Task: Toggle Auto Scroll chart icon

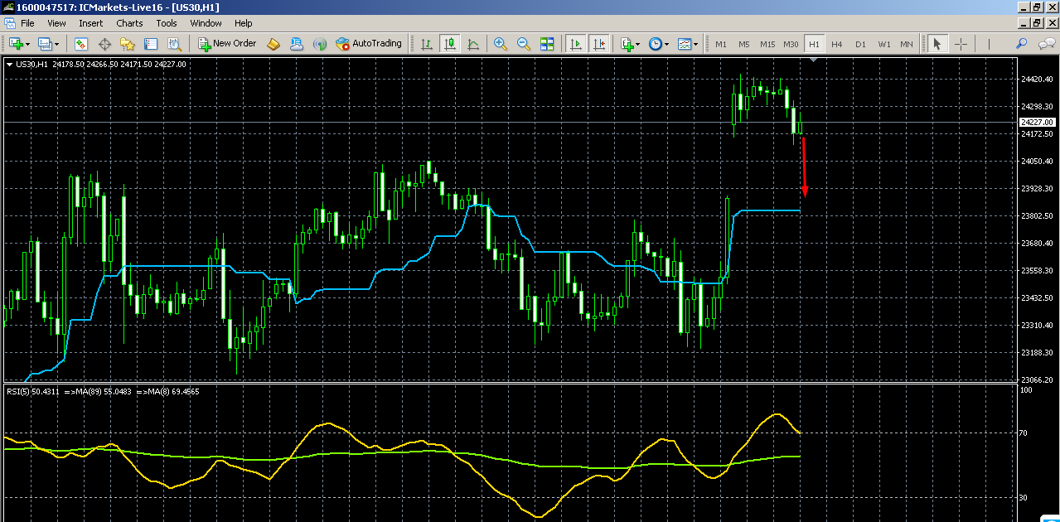Action: click(576, 44)
